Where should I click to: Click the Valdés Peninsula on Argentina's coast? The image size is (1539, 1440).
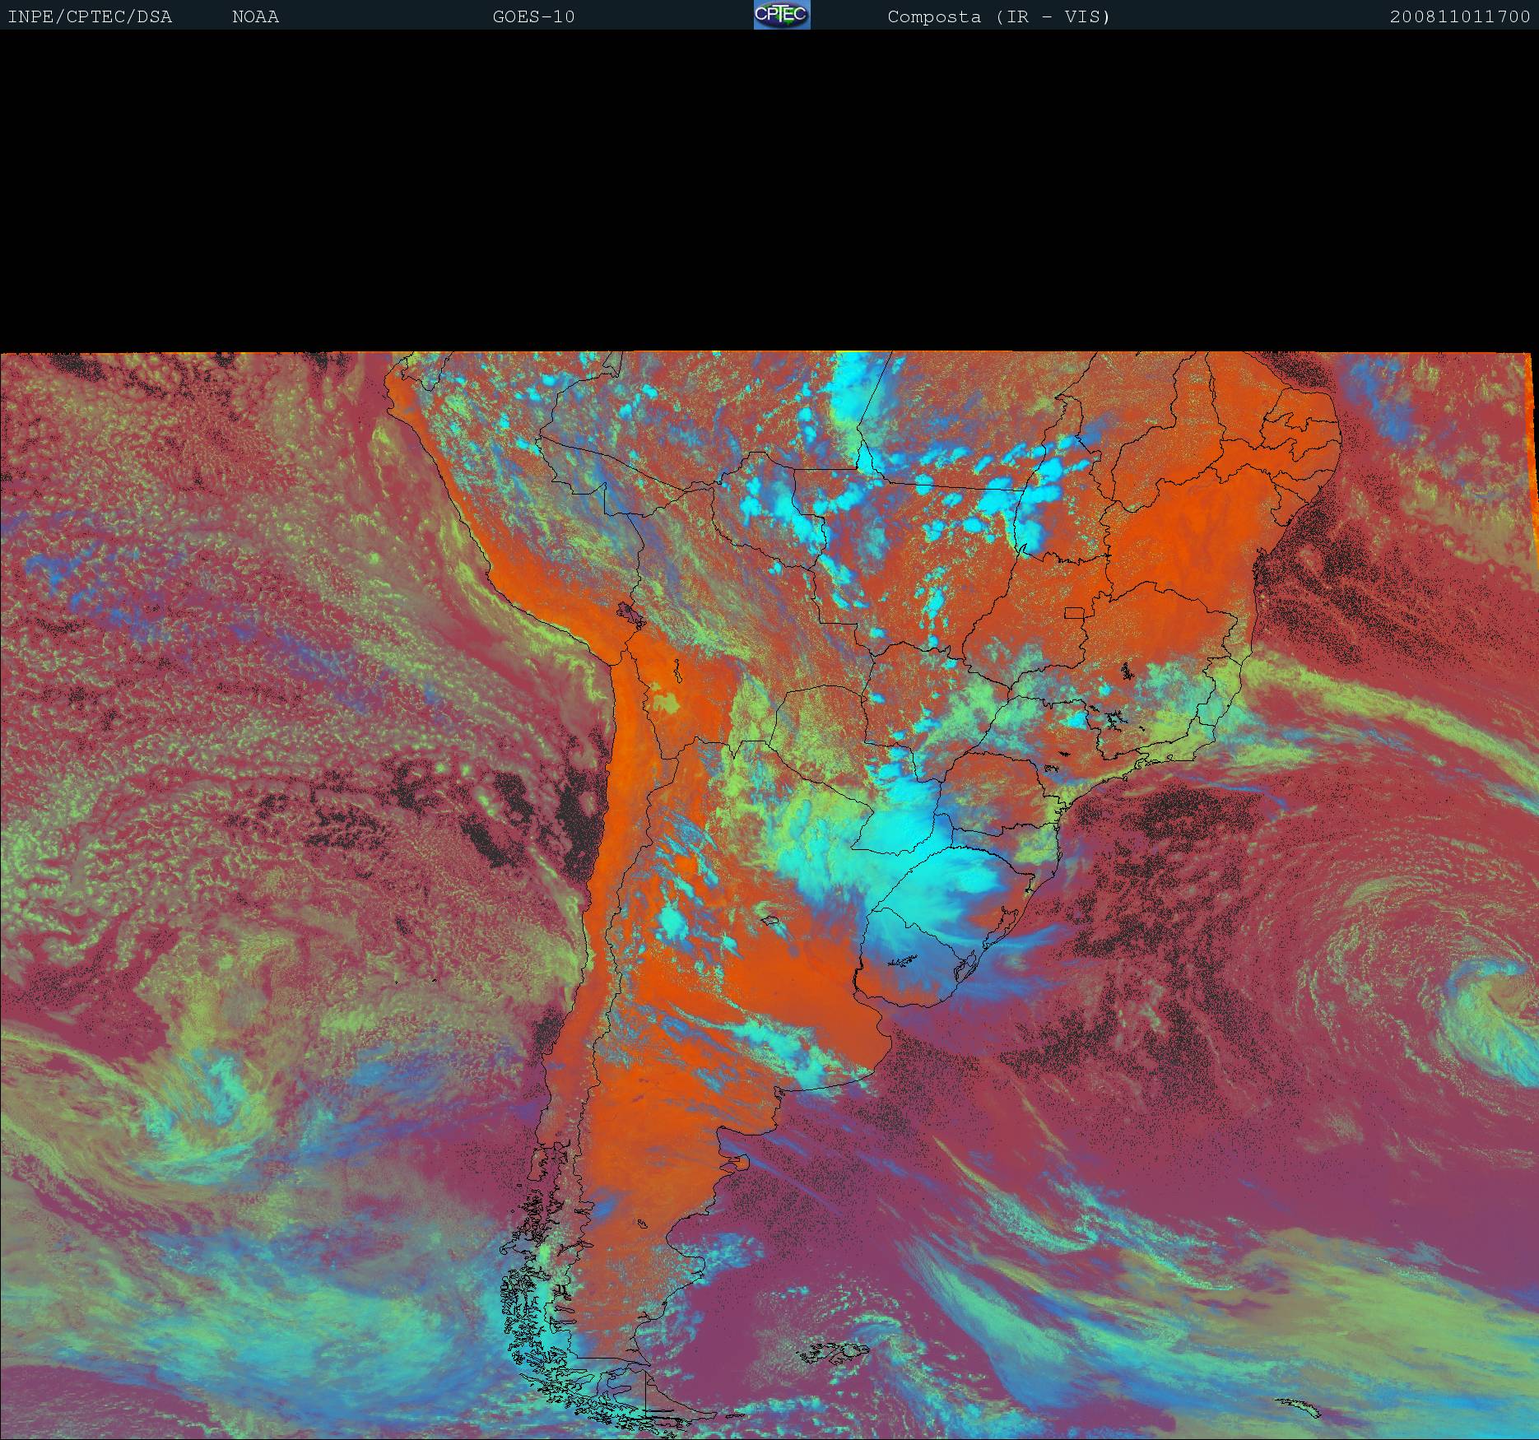[x=739, y=1163]
